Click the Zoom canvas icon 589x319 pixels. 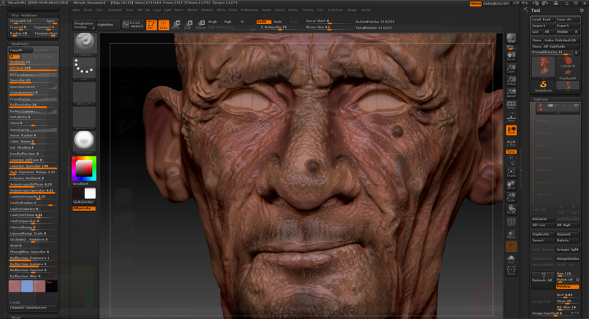pyautogui.click(x=511, y=68)
